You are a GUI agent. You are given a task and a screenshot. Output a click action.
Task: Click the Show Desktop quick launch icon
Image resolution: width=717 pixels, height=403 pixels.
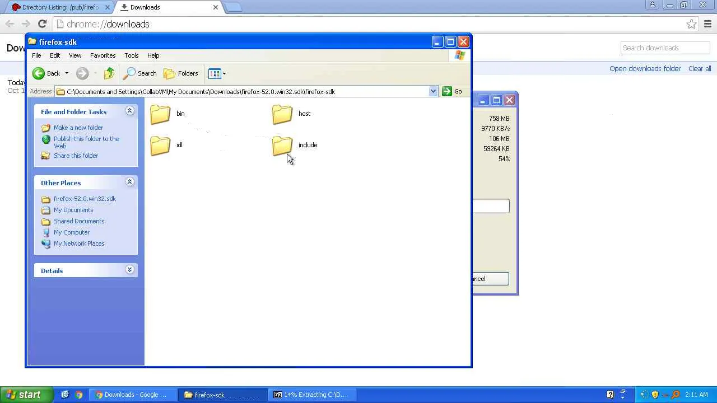tap(65, 395)
